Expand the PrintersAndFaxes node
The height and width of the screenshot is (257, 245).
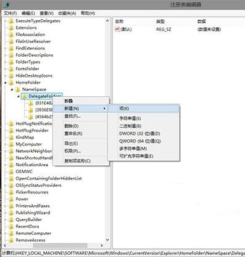coord(6,206)
